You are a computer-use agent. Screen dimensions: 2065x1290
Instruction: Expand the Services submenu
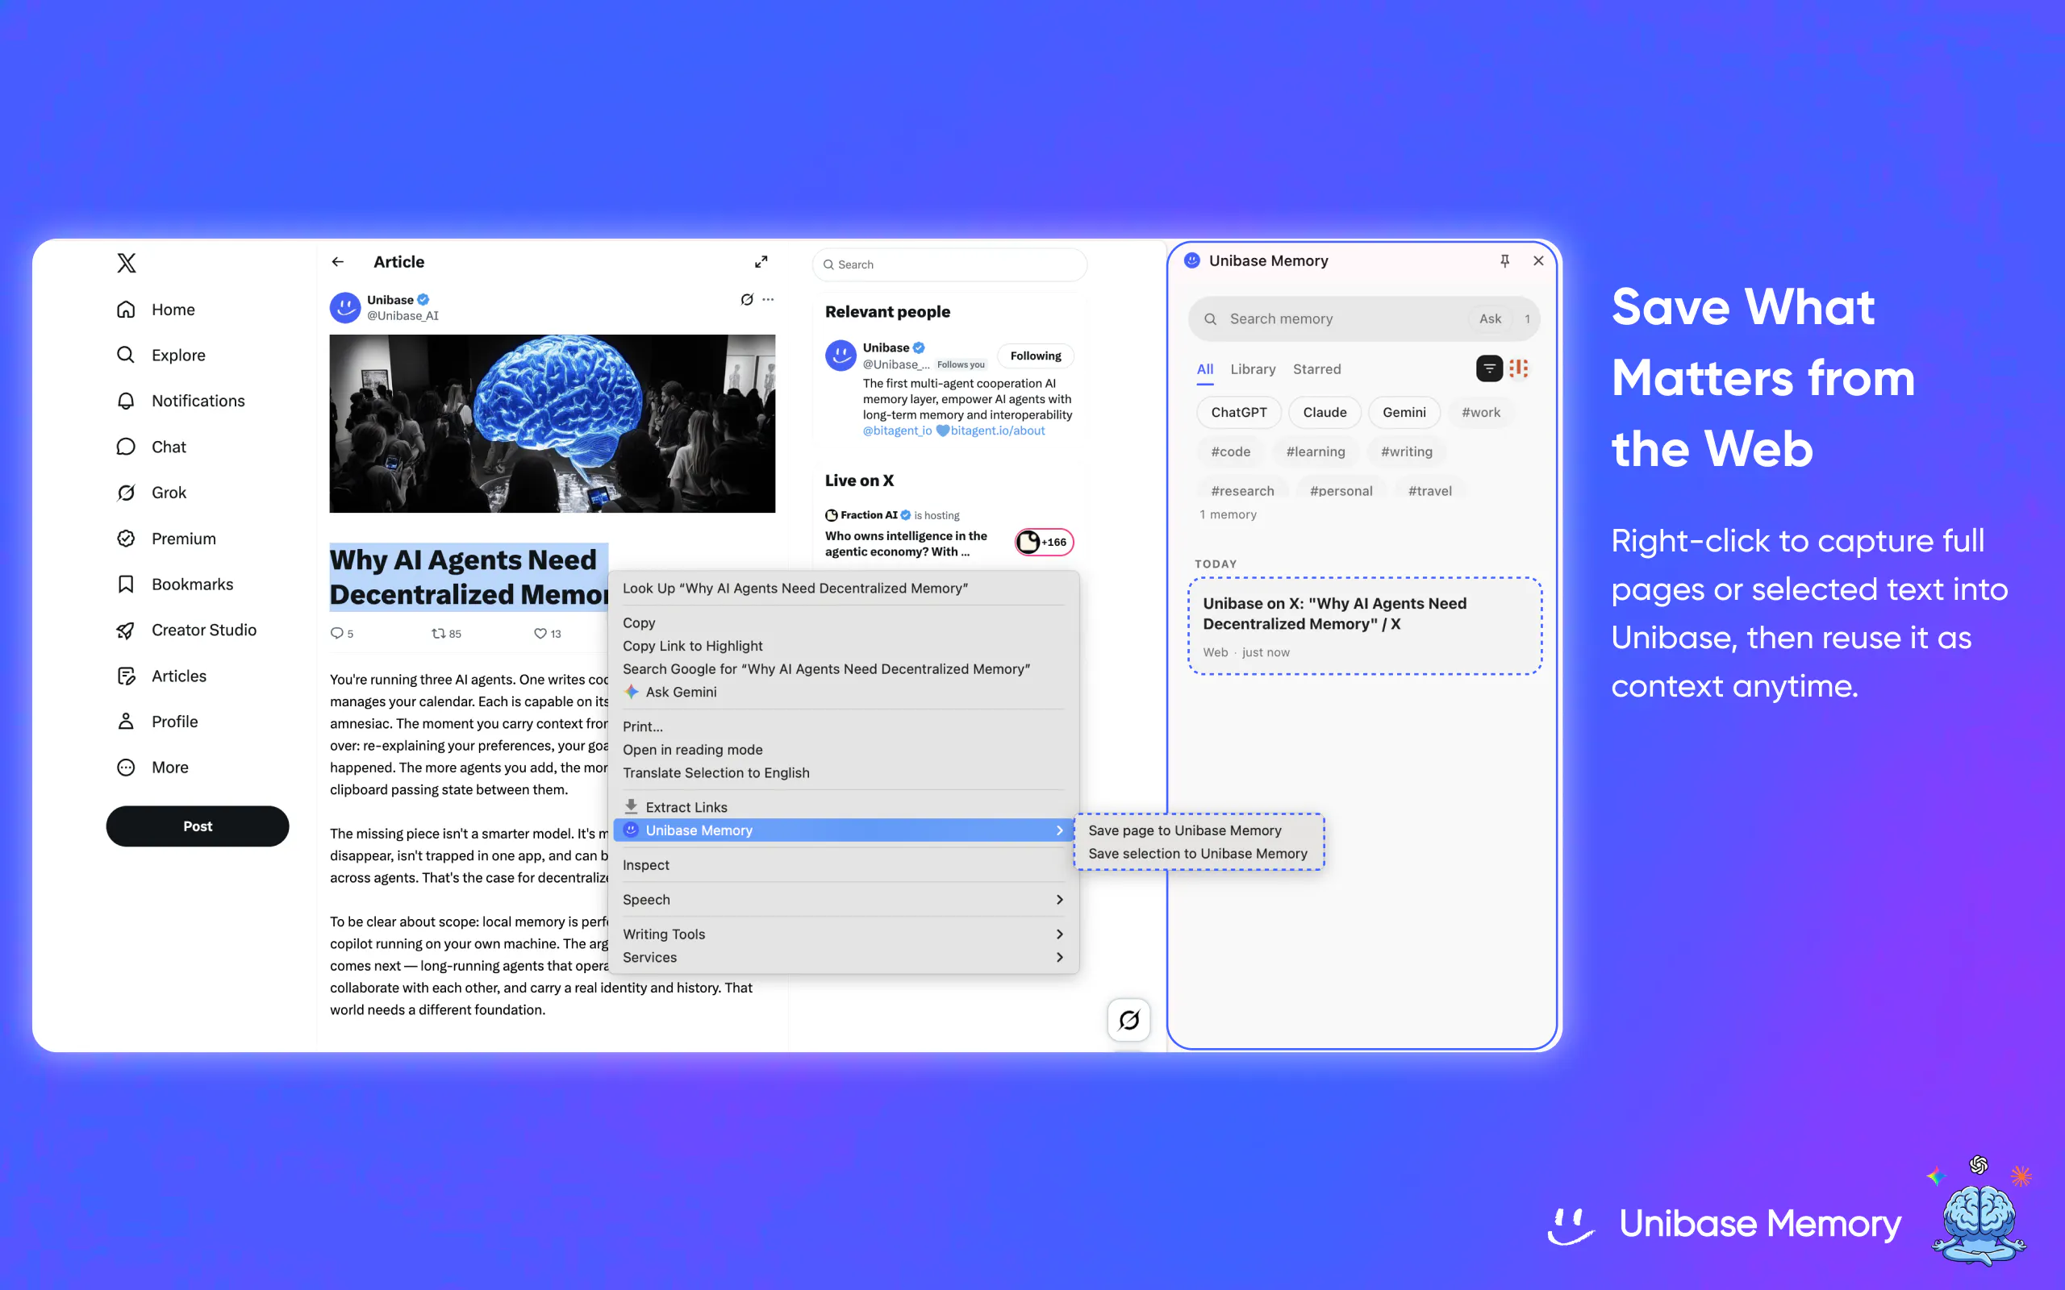coord(843,957)
